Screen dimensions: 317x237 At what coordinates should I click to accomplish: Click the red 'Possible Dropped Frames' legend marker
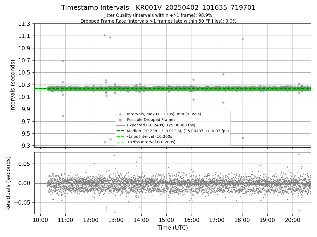[x=120, y=120]
